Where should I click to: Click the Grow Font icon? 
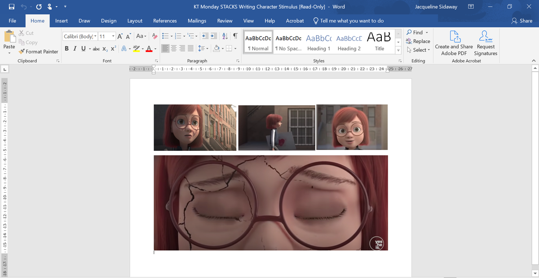tap(121, 36)
